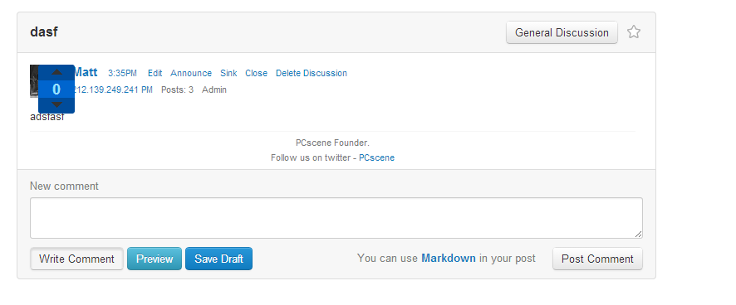The image size is (736, 305).
Task: Open Matt's avatar thumbnail
Action: [34, 81]
